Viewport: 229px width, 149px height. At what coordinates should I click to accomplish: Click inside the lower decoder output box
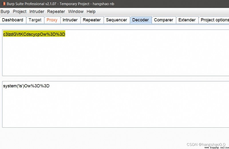coord(116,104)
